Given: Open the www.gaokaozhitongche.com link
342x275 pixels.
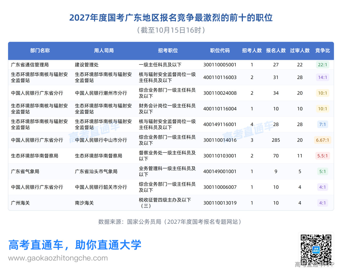Looking at the screenshot, I should (58, 258).
